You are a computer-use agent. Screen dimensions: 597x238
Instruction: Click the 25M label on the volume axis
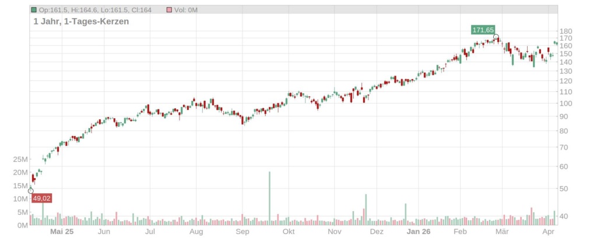[x=20, y=159]
